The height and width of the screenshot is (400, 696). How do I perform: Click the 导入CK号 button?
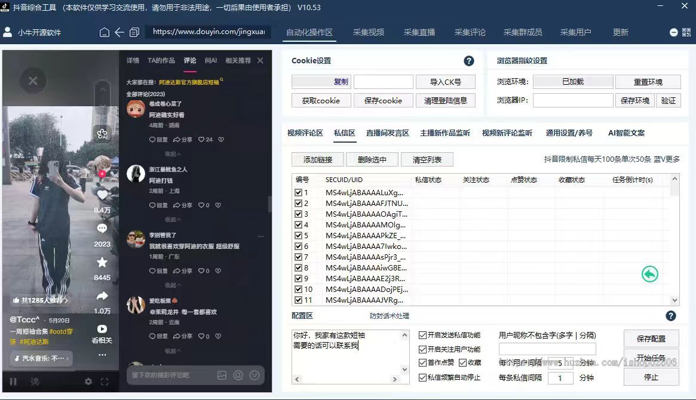446,82
